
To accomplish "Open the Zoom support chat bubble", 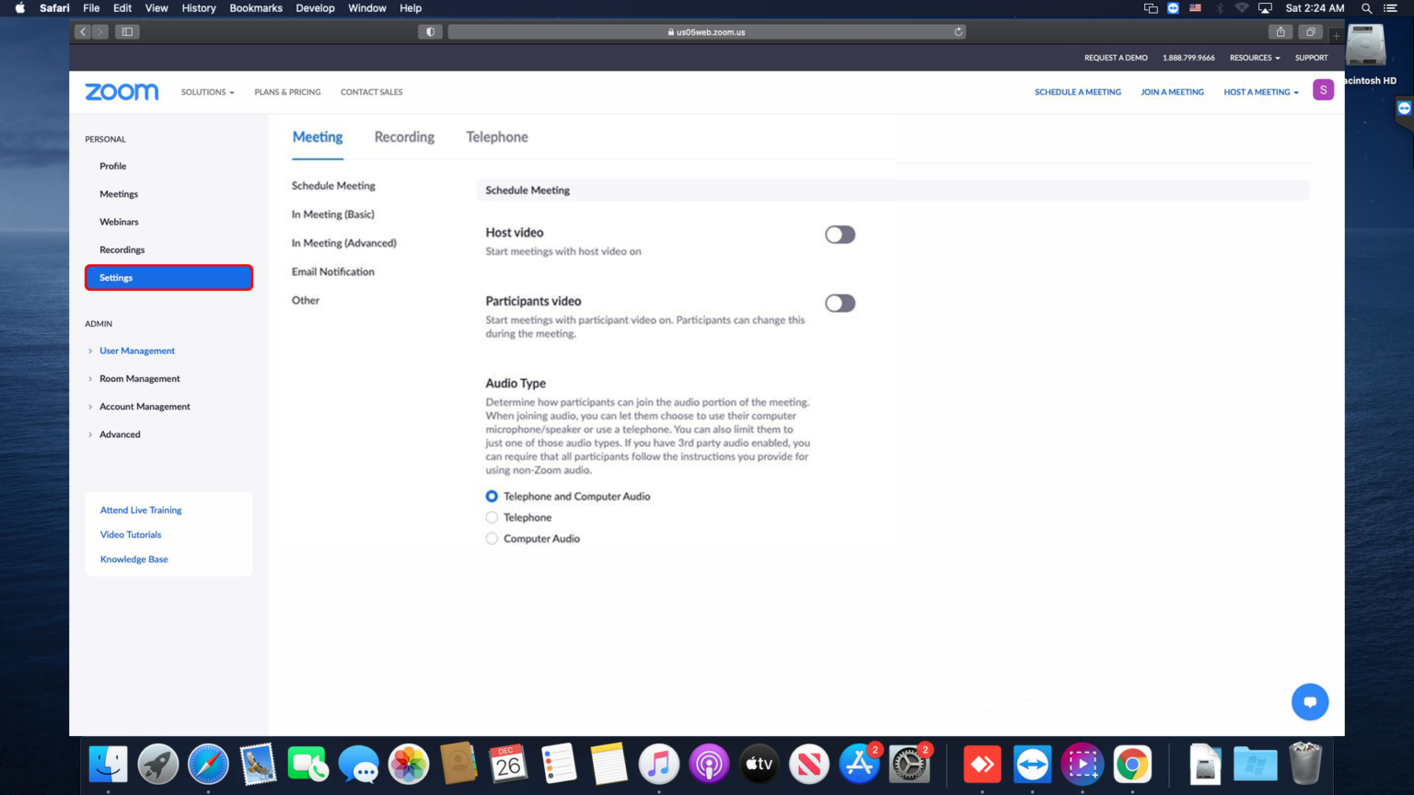I will point(1309,701).
